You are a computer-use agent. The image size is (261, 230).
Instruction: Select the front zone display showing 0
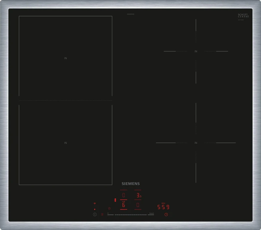[137, 205]
